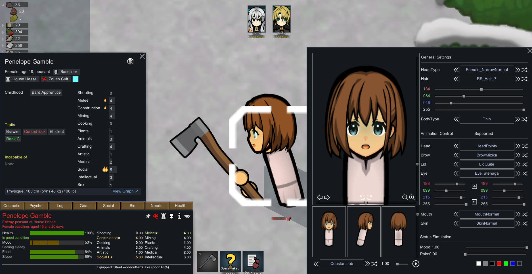Select next Lid type with the right arrows
This screenshot has height=274, width=532.
518,164
